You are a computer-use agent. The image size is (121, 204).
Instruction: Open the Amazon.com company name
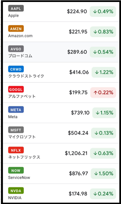click(20, 36)
